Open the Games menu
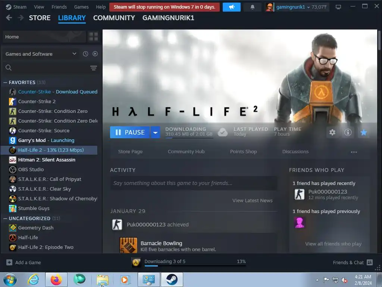 click(x=81, y=7)
